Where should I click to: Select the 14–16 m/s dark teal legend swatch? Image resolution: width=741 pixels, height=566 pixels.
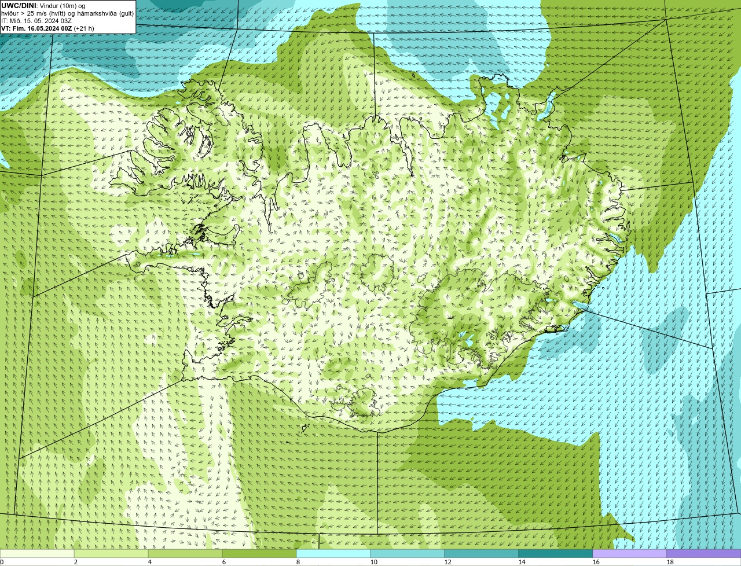(x=556, y=553)
